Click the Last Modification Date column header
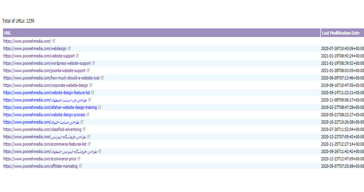The height and width of the screenshot is (192, 364). pos(342,33)
